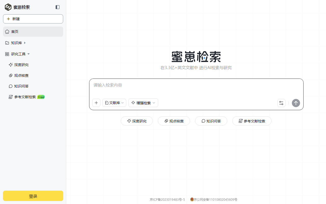Click the police badge icon in footer
This screenshot has height=204, width=326.
pyautogui.click(x=192, y=199)
